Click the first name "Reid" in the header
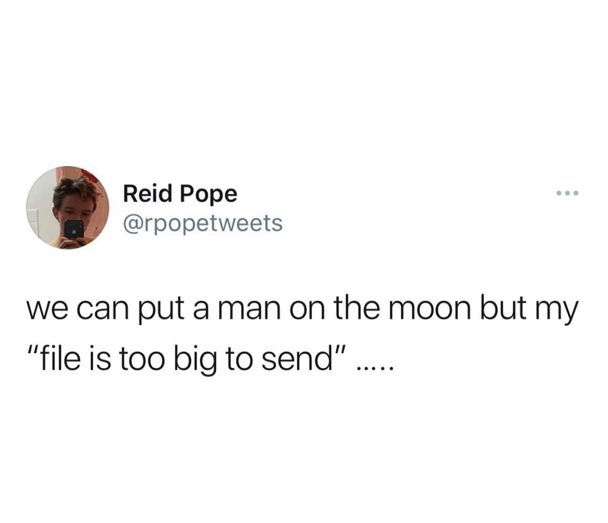This screenshot has height=523, width=608. click(x=147, y=193)
